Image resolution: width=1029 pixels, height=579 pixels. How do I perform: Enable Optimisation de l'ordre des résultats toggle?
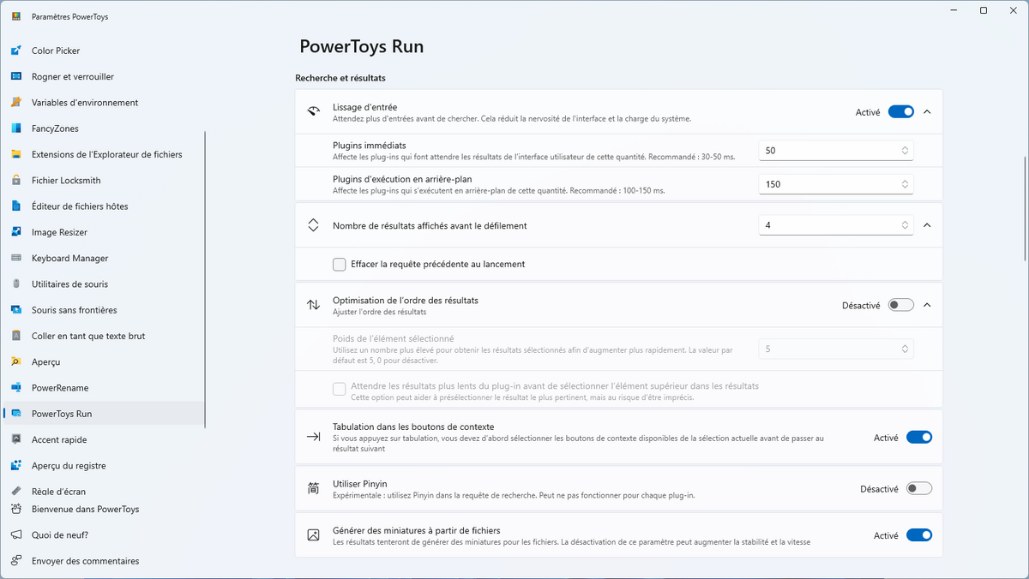click(901, 305)
